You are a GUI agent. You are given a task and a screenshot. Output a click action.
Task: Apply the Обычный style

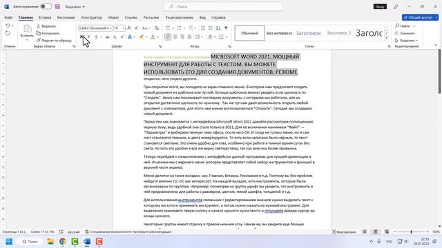[249, 33]
